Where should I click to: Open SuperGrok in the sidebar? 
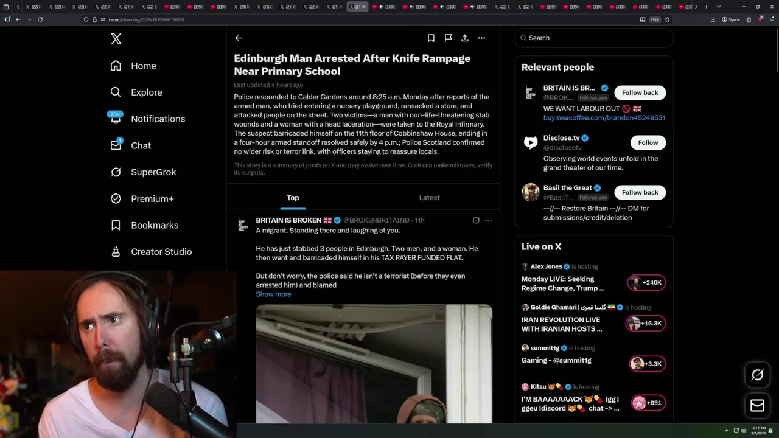[x=143, y=172]
